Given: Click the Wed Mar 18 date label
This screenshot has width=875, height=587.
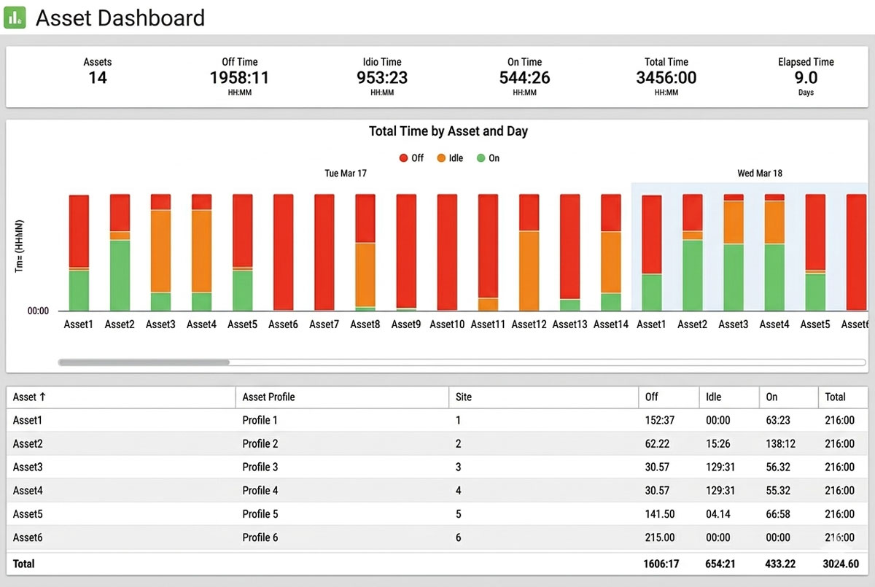Looking at the screenshot, I should tap(760, 174).
